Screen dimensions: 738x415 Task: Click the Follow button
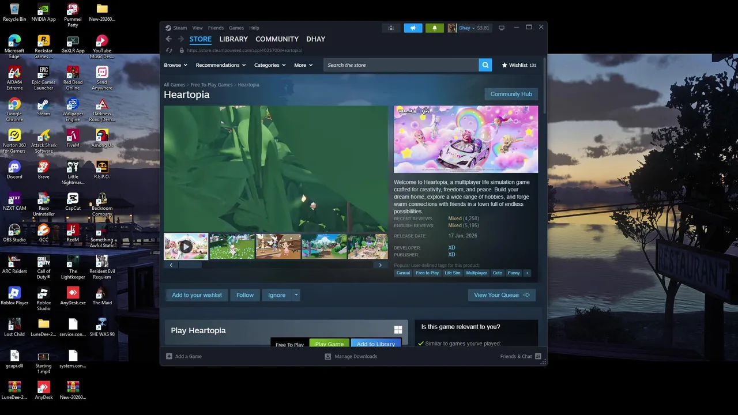click(x=245, y=295)
